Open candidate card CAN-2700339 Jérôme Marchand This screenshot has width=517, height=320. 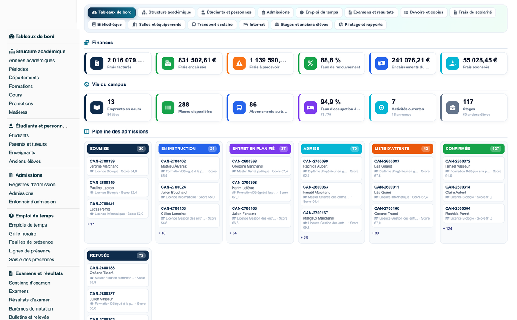[118, 166]
